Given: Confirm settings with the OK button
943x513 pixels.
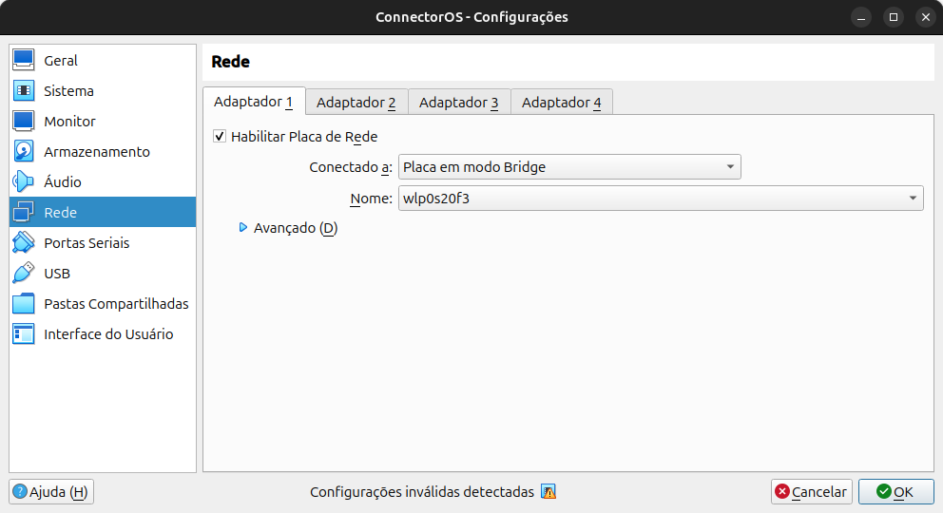Looking at the screenshot, I should pyautogui.click(x=896, y=491).
